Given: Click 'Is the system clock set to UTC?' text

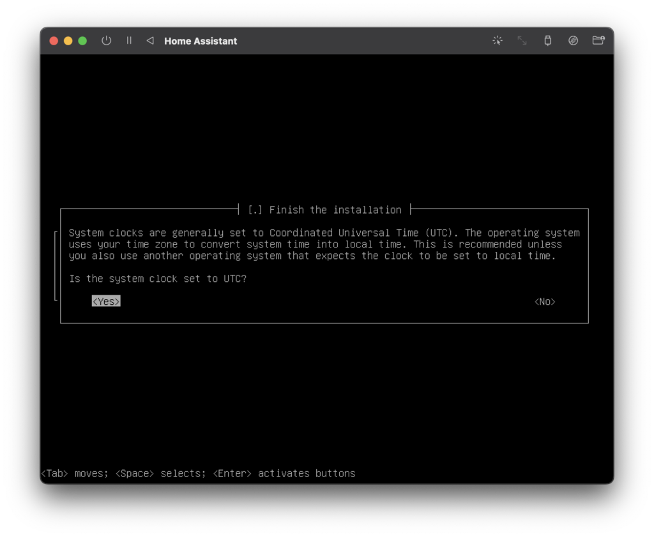Looking at the screenshot, I should [x=158, y=279].
